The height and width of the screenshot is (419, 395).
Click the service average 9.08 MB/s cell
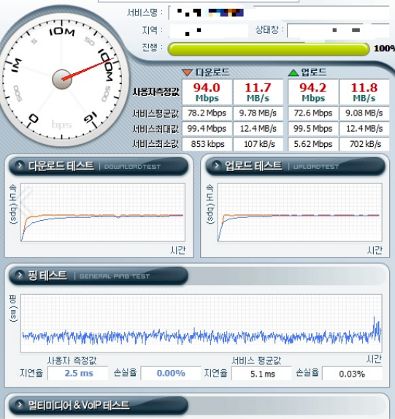pyautogui.click(x=364, y=113)
